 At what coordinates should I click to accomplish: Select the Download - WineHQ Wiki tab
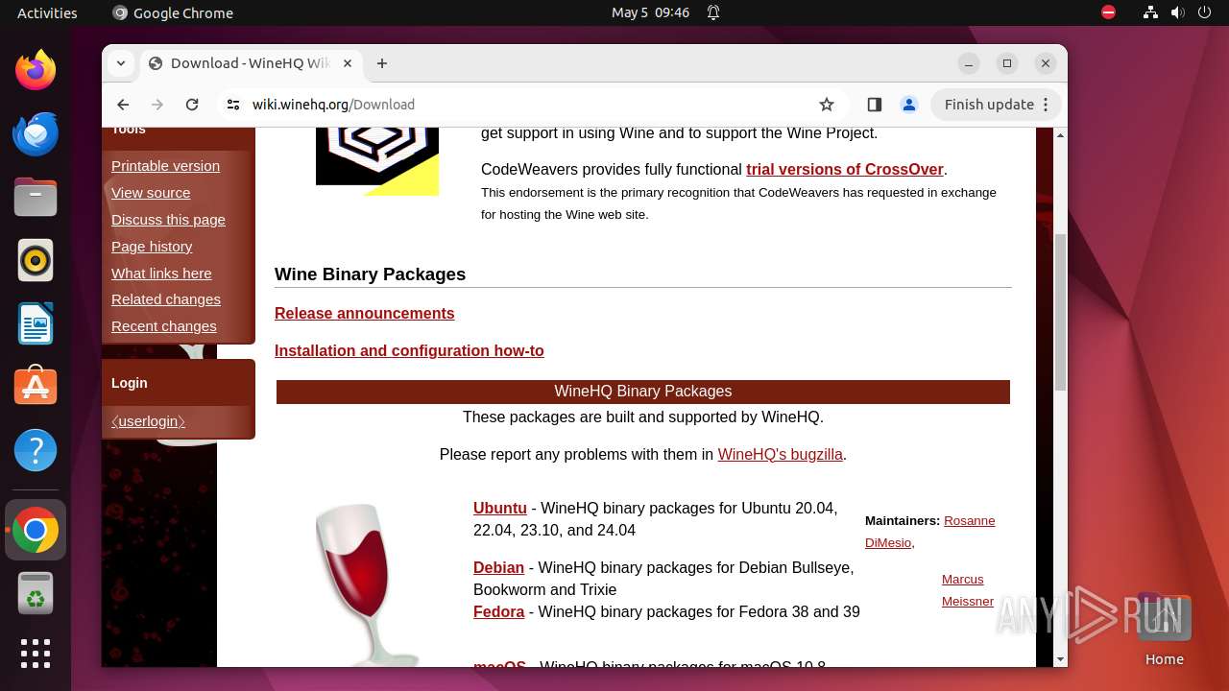(x=252, y=63)
